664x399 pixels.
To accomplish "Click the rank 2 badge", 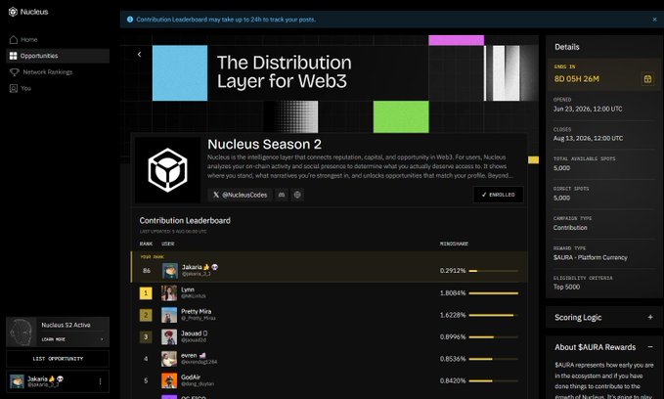I will [x=146, y=315].
